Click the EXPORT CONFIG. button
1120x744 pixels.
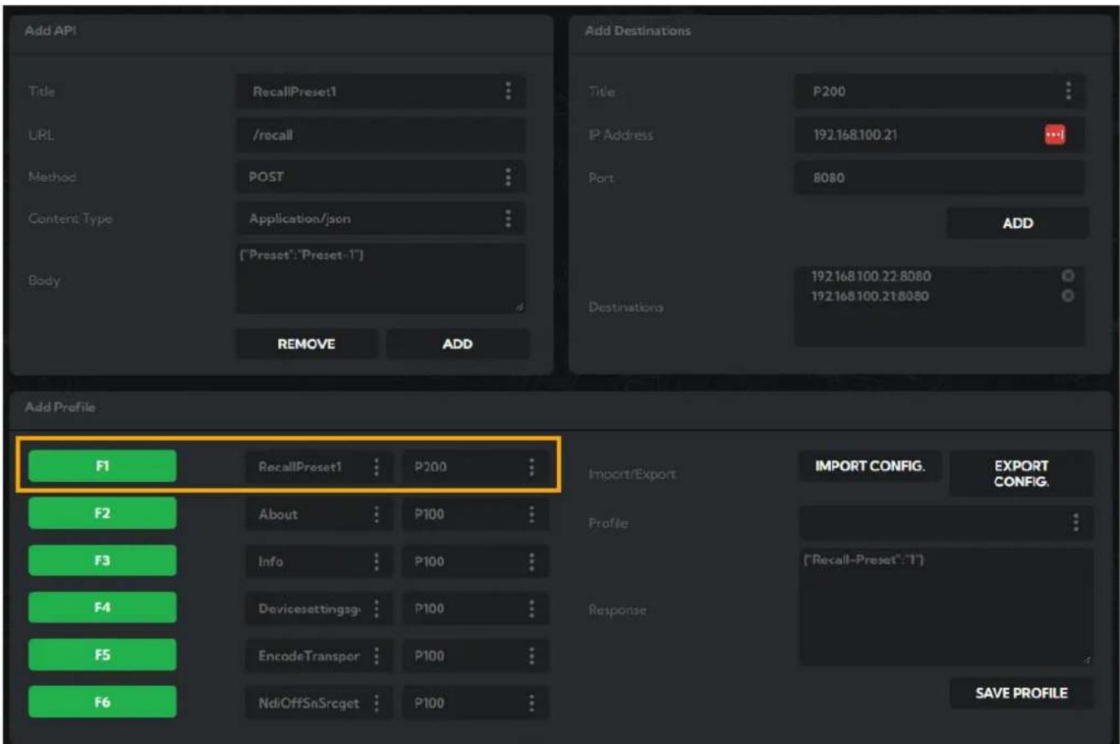tap(1021, 473)
